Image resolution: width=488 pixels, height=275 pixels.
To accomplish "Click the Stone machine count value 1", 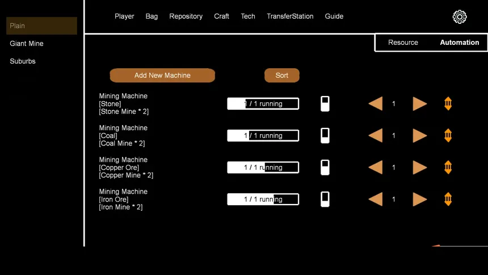I will 394,104.
